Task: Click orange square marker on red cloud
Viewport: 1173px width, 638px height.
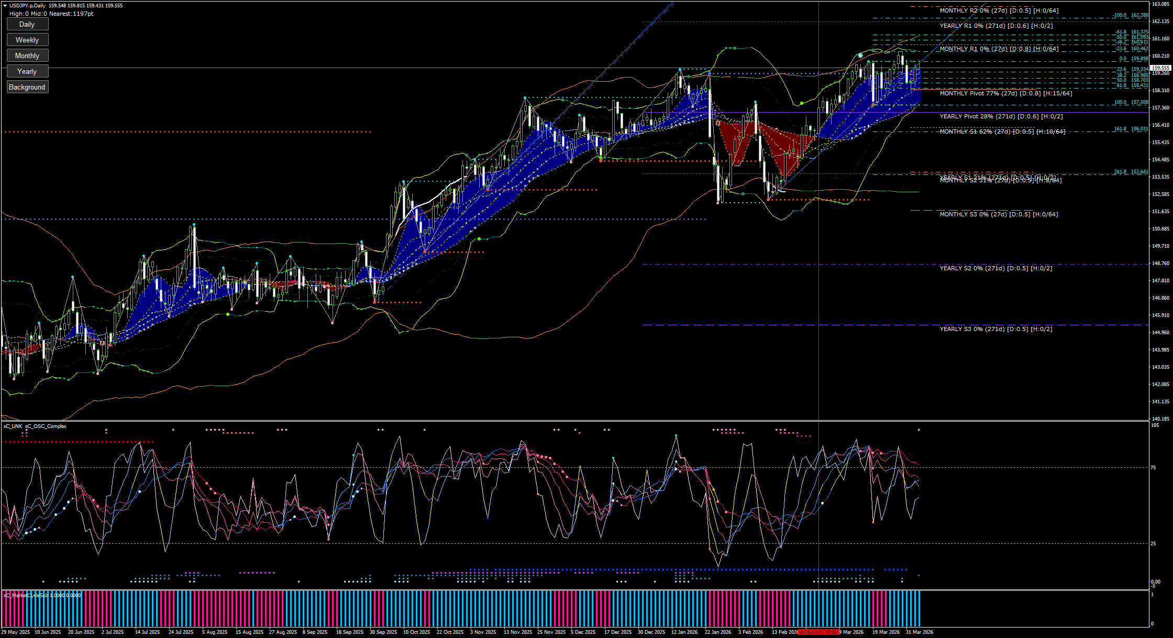Action: [x=717, y=123]
